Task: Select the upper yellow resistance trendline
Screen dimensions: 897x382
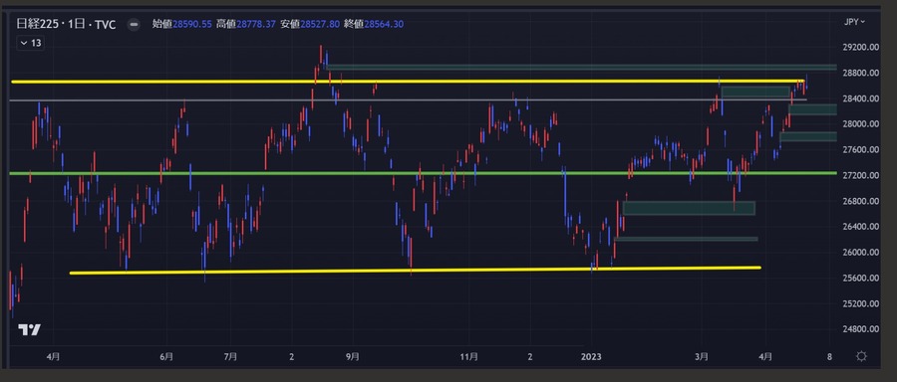Action: coord(408,82)
